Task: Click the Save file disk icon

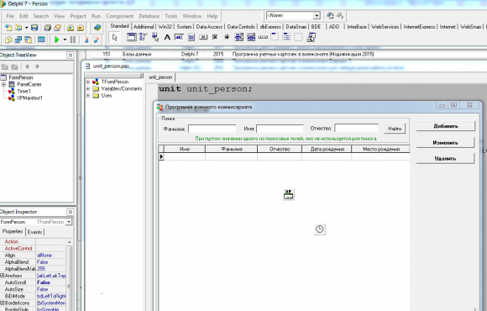Action: (34, 28)
